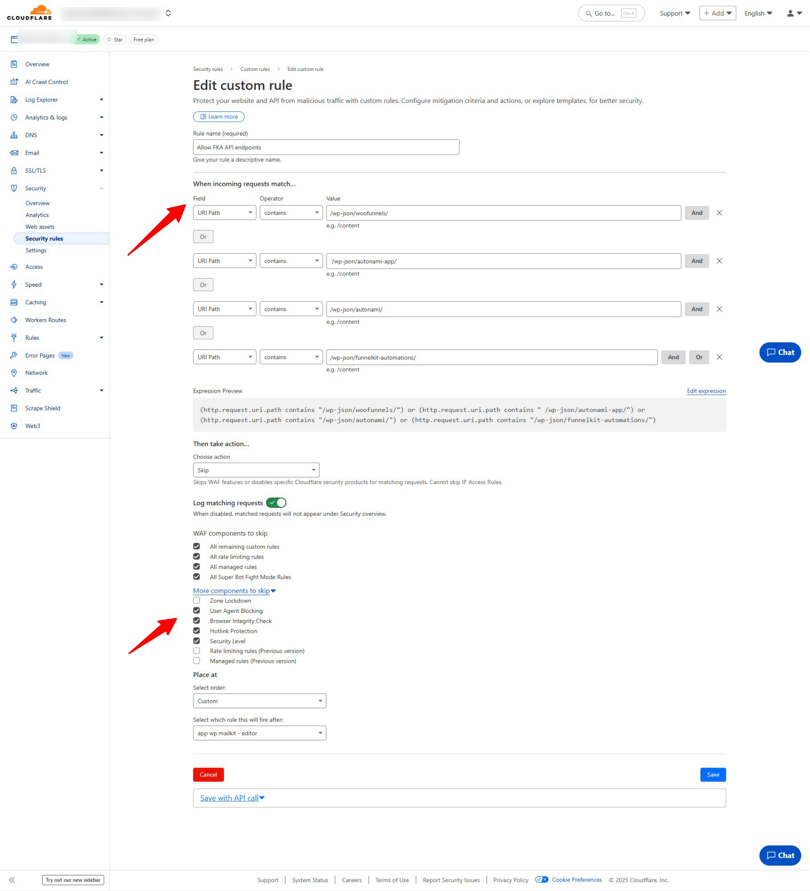Click the Network icon in sidebar
This screenshot has width=810, height=891.
pos(14,373)
